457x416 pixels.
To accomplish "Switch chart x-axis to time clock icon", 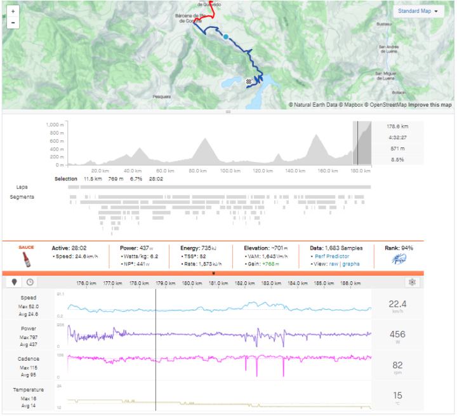I will pyautogui.click(x=29, y=283).
